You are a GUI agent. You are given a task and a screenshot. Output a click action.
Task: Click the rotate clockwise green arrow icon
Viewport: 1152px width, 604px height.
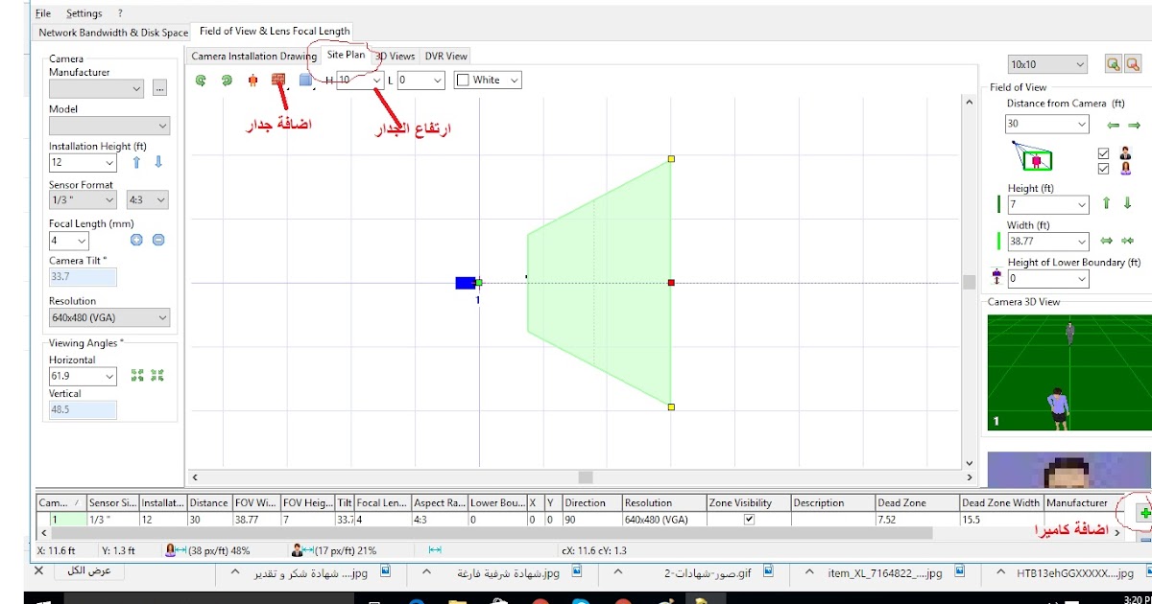(x=227, y=81)
